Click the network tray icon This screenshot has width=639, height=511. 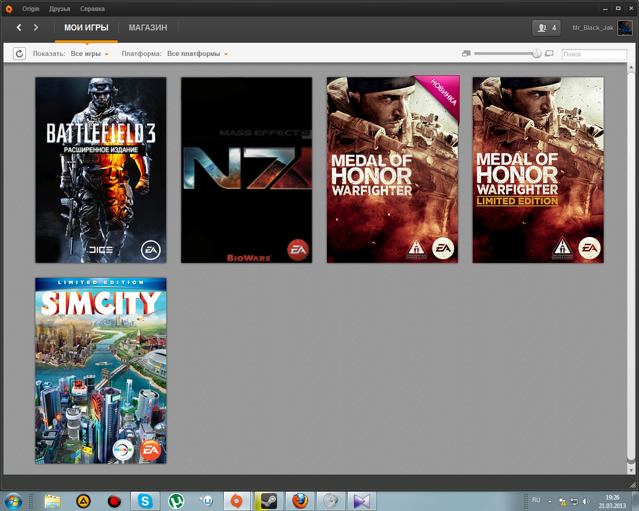[x=574, y=502]
